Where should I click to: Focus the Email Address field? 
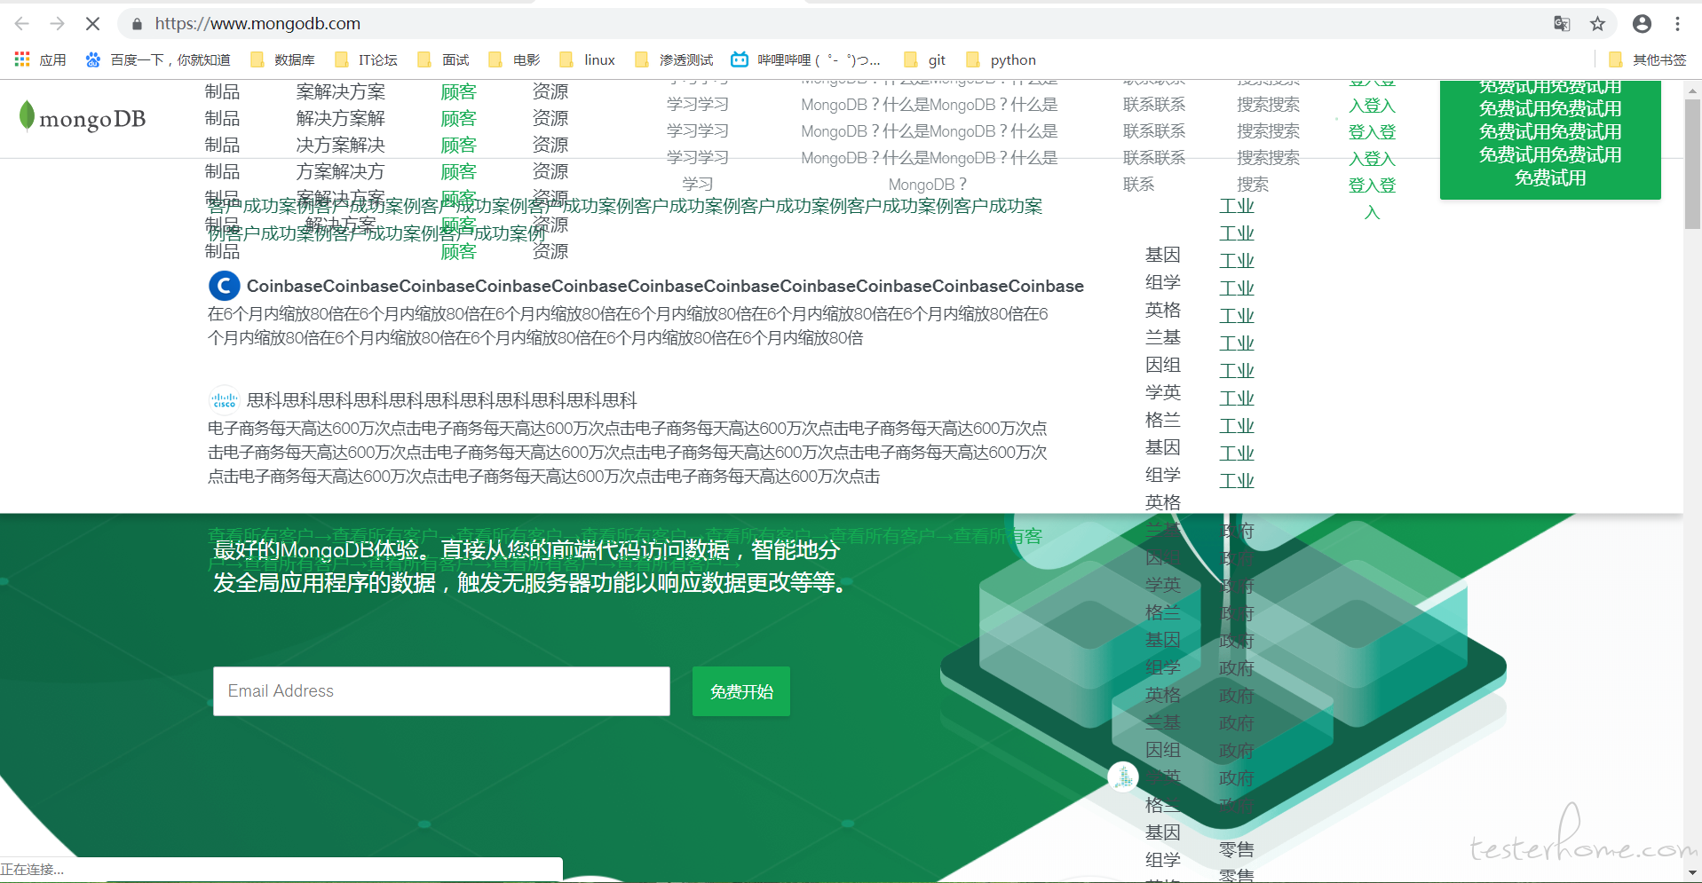click(x=441, y=690)
